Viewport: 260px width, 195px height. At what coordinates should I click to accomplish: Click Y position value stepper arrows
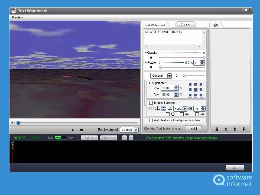(x=176, y=95)
